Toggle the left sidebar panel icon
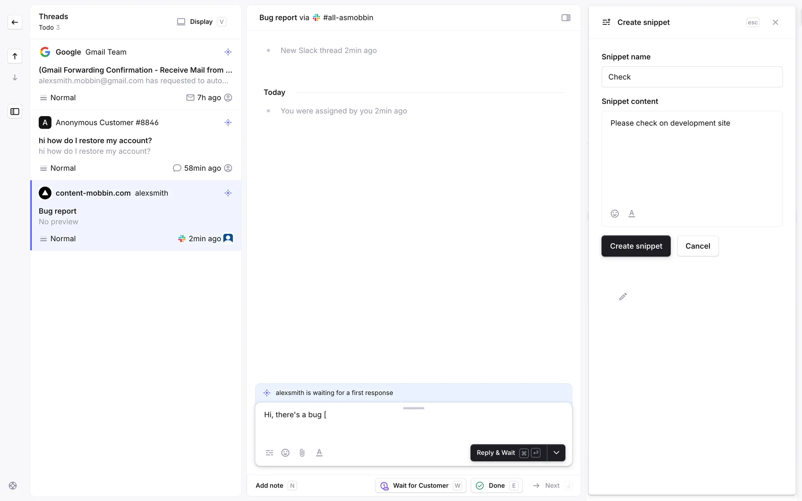 [x=15, y=111]
